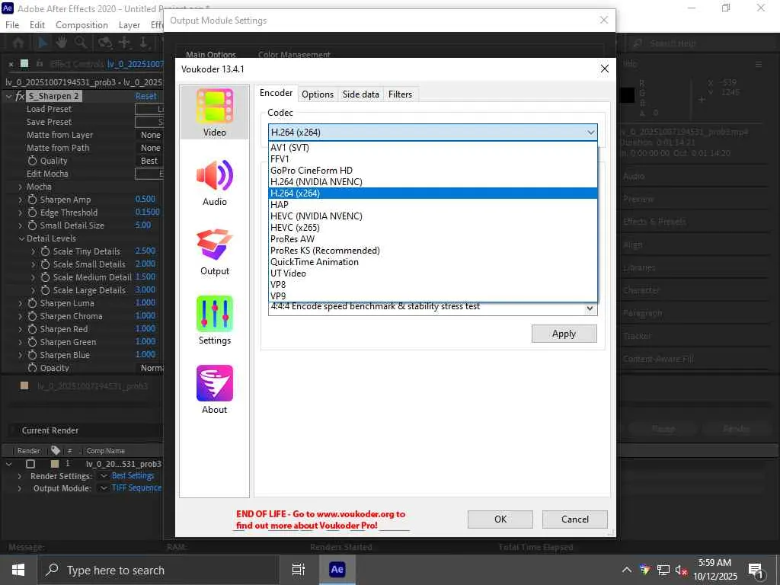The width and height of the screenshot is (780, 585).
Task: Show hidden system tray icons
Action: pyautogui.click(x=627, y=570)
